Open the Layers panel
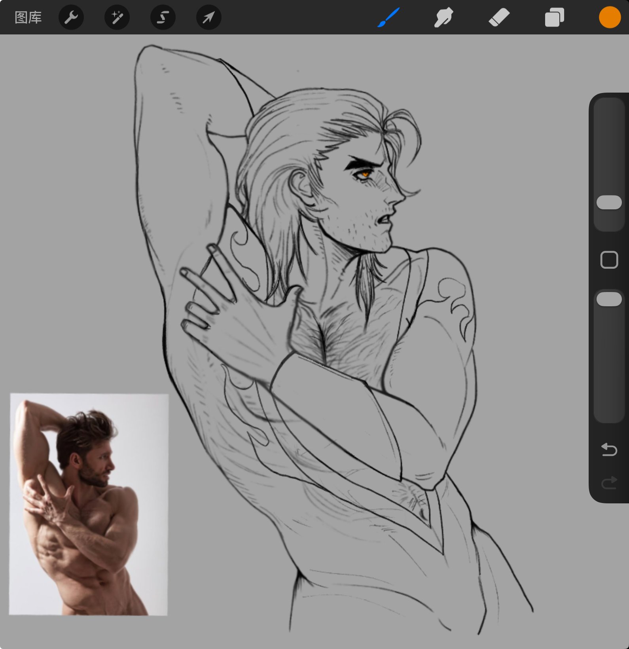This screenshot has height=649, width=629. pos(554,17)
